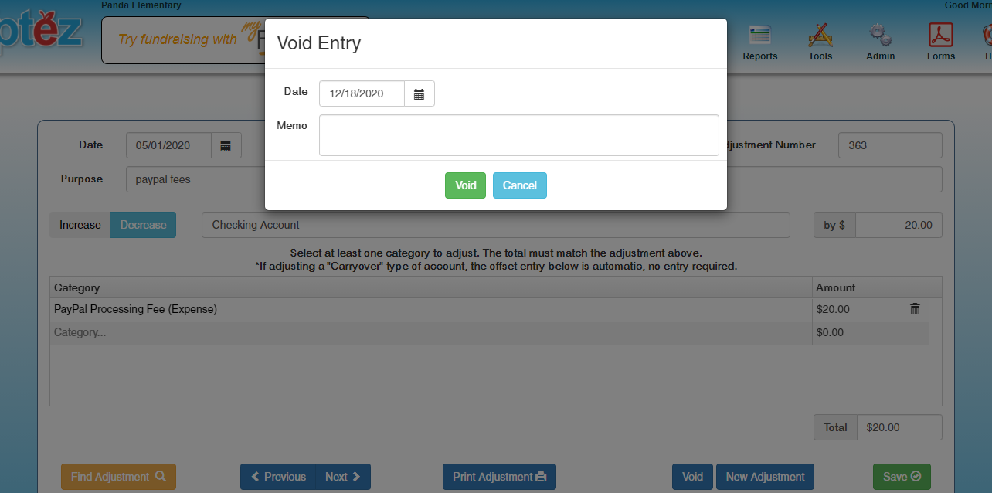Image resolution: width=992 pixels, height=493 pixels.
Task: Click the Print Adjustment button
Action: [x=499, y=477]
